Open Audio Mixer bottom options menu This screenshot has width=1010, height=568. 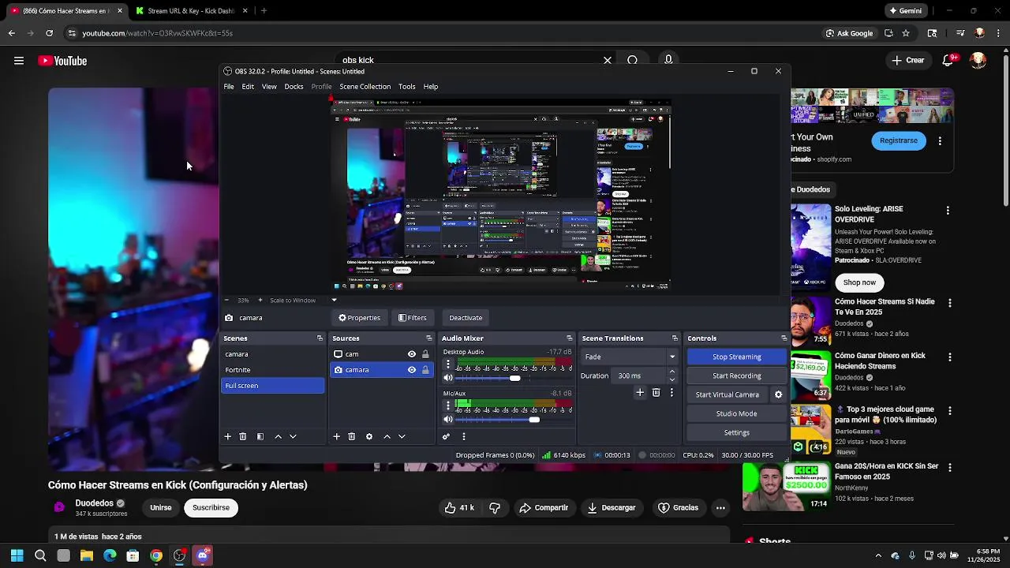tap(464, 436)
